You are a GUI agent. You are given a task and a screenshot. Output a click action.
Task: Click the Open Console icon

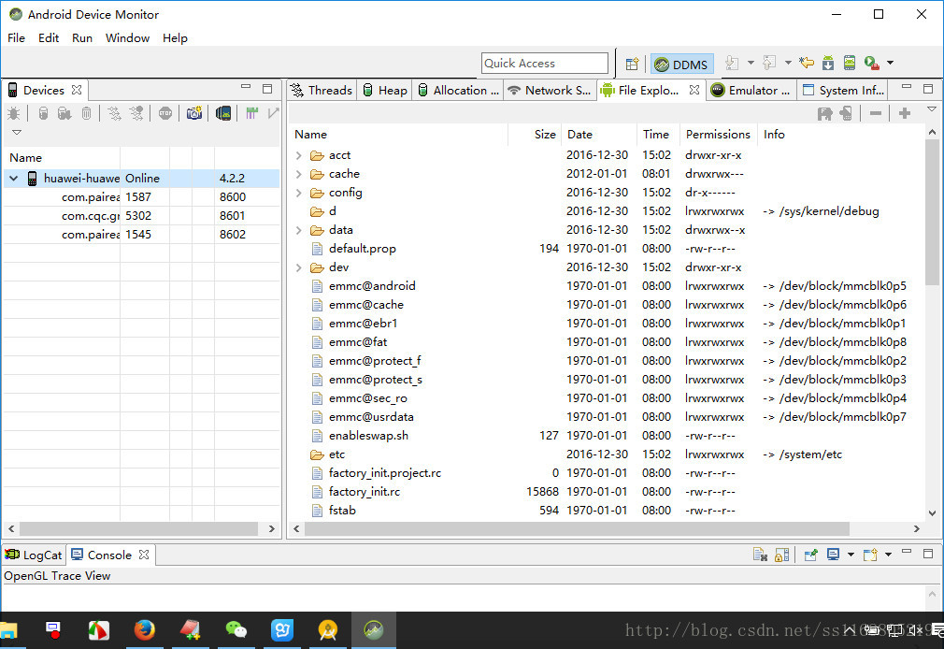coord(870,555)
